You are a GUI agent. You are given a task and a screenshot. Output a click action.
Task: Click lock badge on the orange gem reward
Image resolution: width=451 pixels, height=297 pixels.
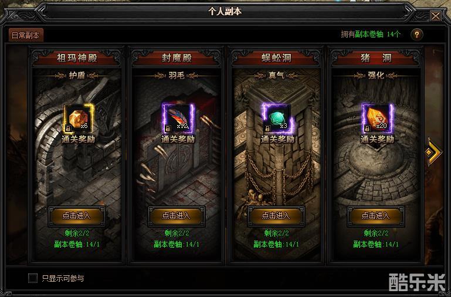(69, 128)
